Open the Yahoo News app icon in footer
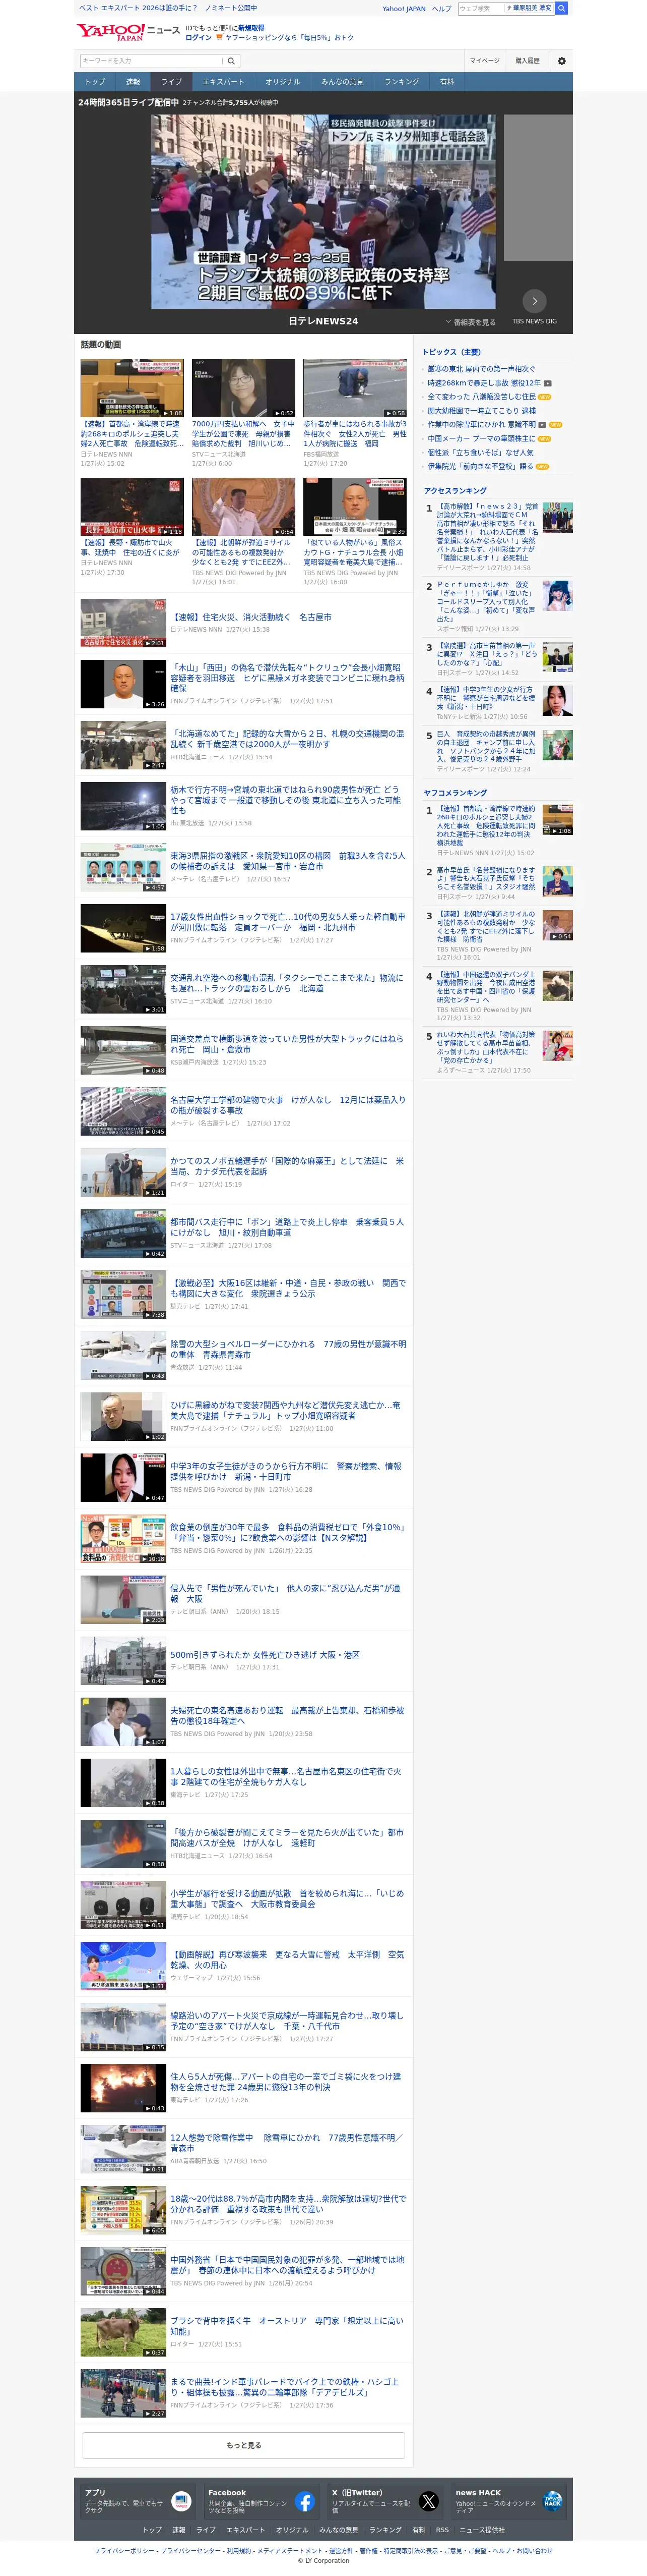Image resolution: width=647 pixels, height=2576 pixels. point(181,2501)
